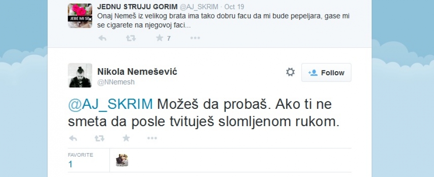The width and height of the screenshot is (434, 177).
Task: Open more options on Nikola's tweet
Action: point(152,138)
